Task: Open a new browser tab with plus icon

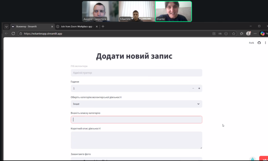Action: [x=103, y=26]
